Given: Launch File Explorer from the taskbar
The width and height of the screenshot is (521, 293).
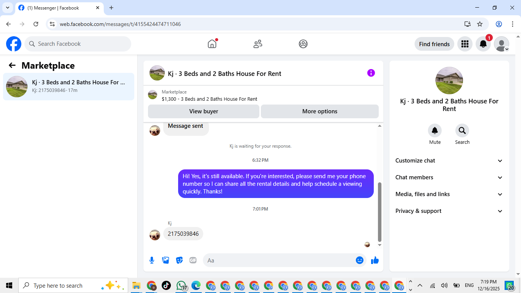Looking at the screenshot, I should [137, 285].
